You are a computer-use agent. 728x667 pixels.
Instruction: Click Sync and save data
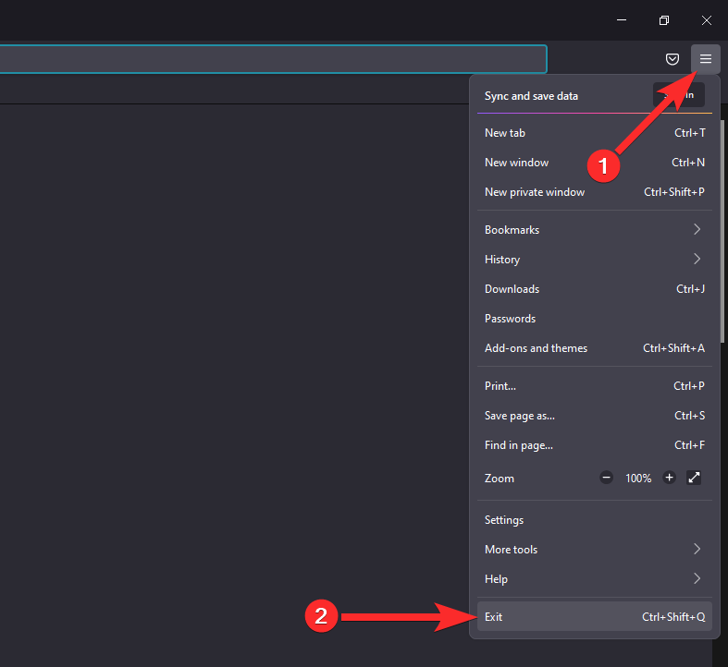coord(532,96)
